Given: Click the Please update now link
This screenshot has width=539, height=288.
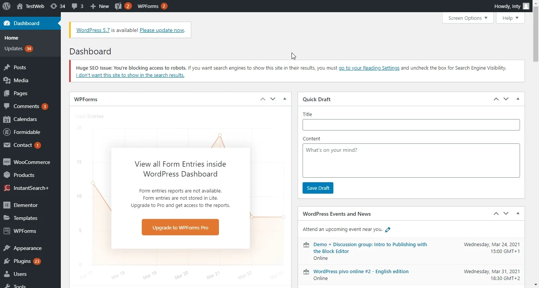Looking at the screenshot, I should point(162,30).
